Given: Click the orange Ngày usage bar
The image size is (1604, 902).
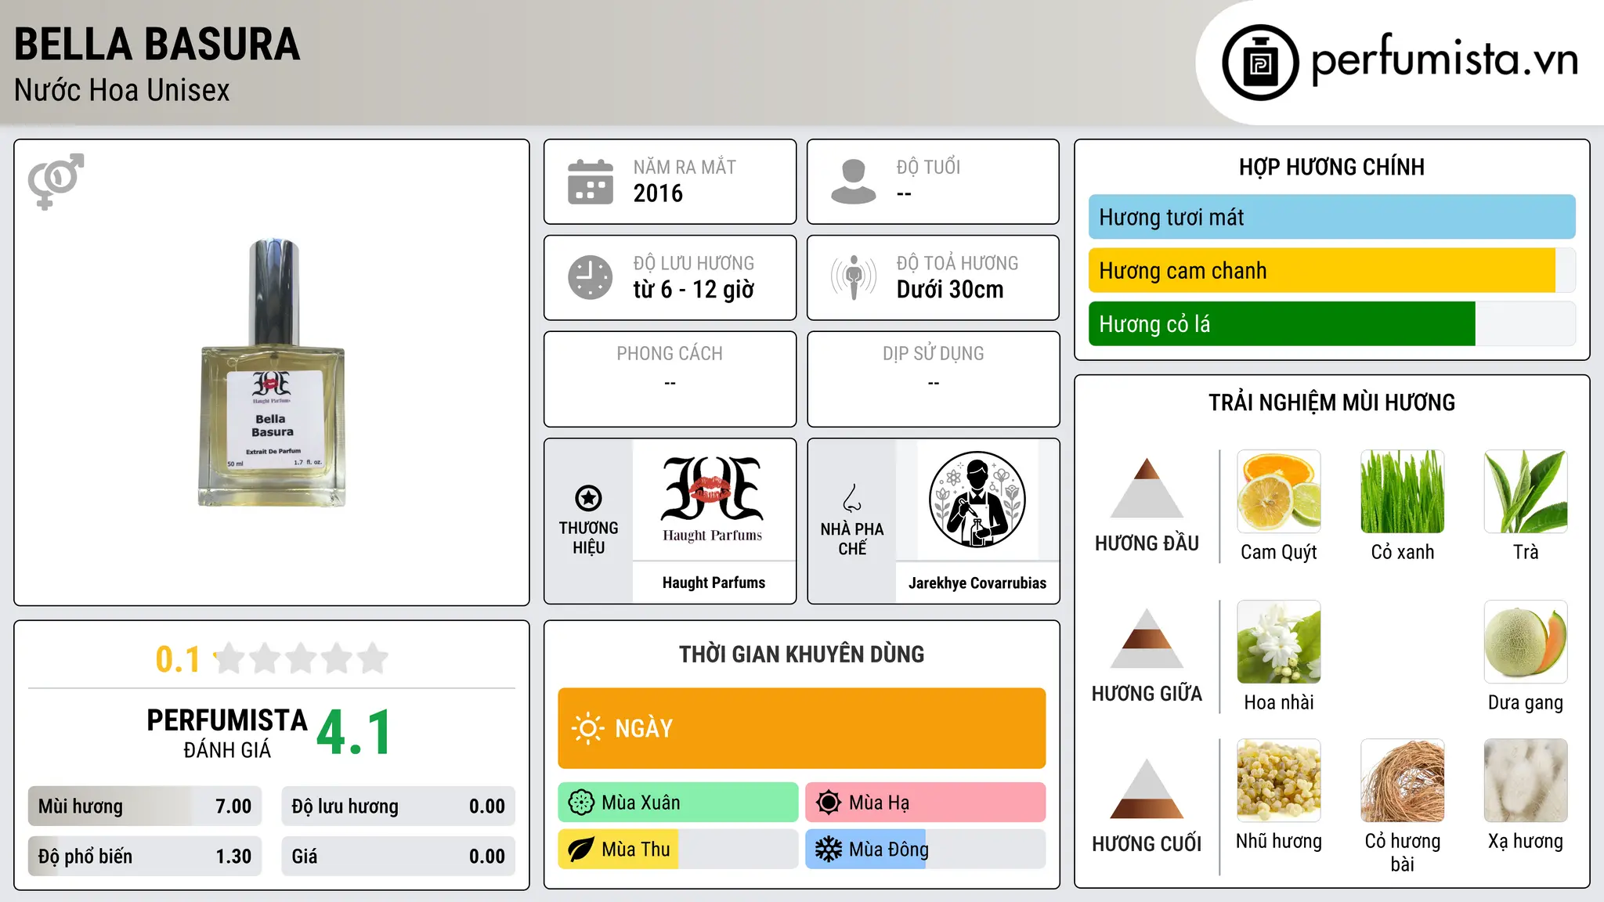Looking at the screenshot, I should 802,728.
